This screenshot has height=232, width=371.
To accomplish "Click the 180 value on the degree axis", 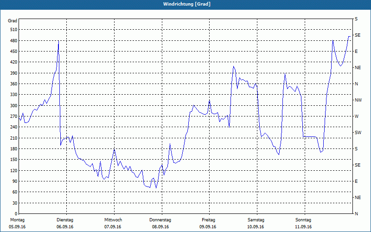I will click(14, 149).
